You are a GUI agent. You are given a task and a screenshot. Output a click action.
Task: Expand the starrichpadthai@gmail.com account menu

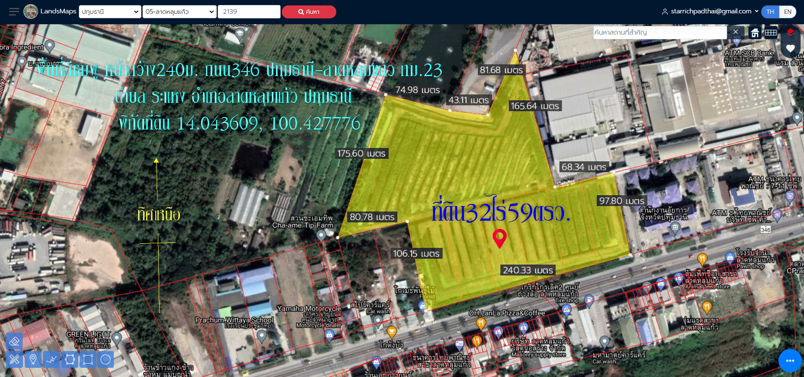pyautogui.click(x=710, y=11)
